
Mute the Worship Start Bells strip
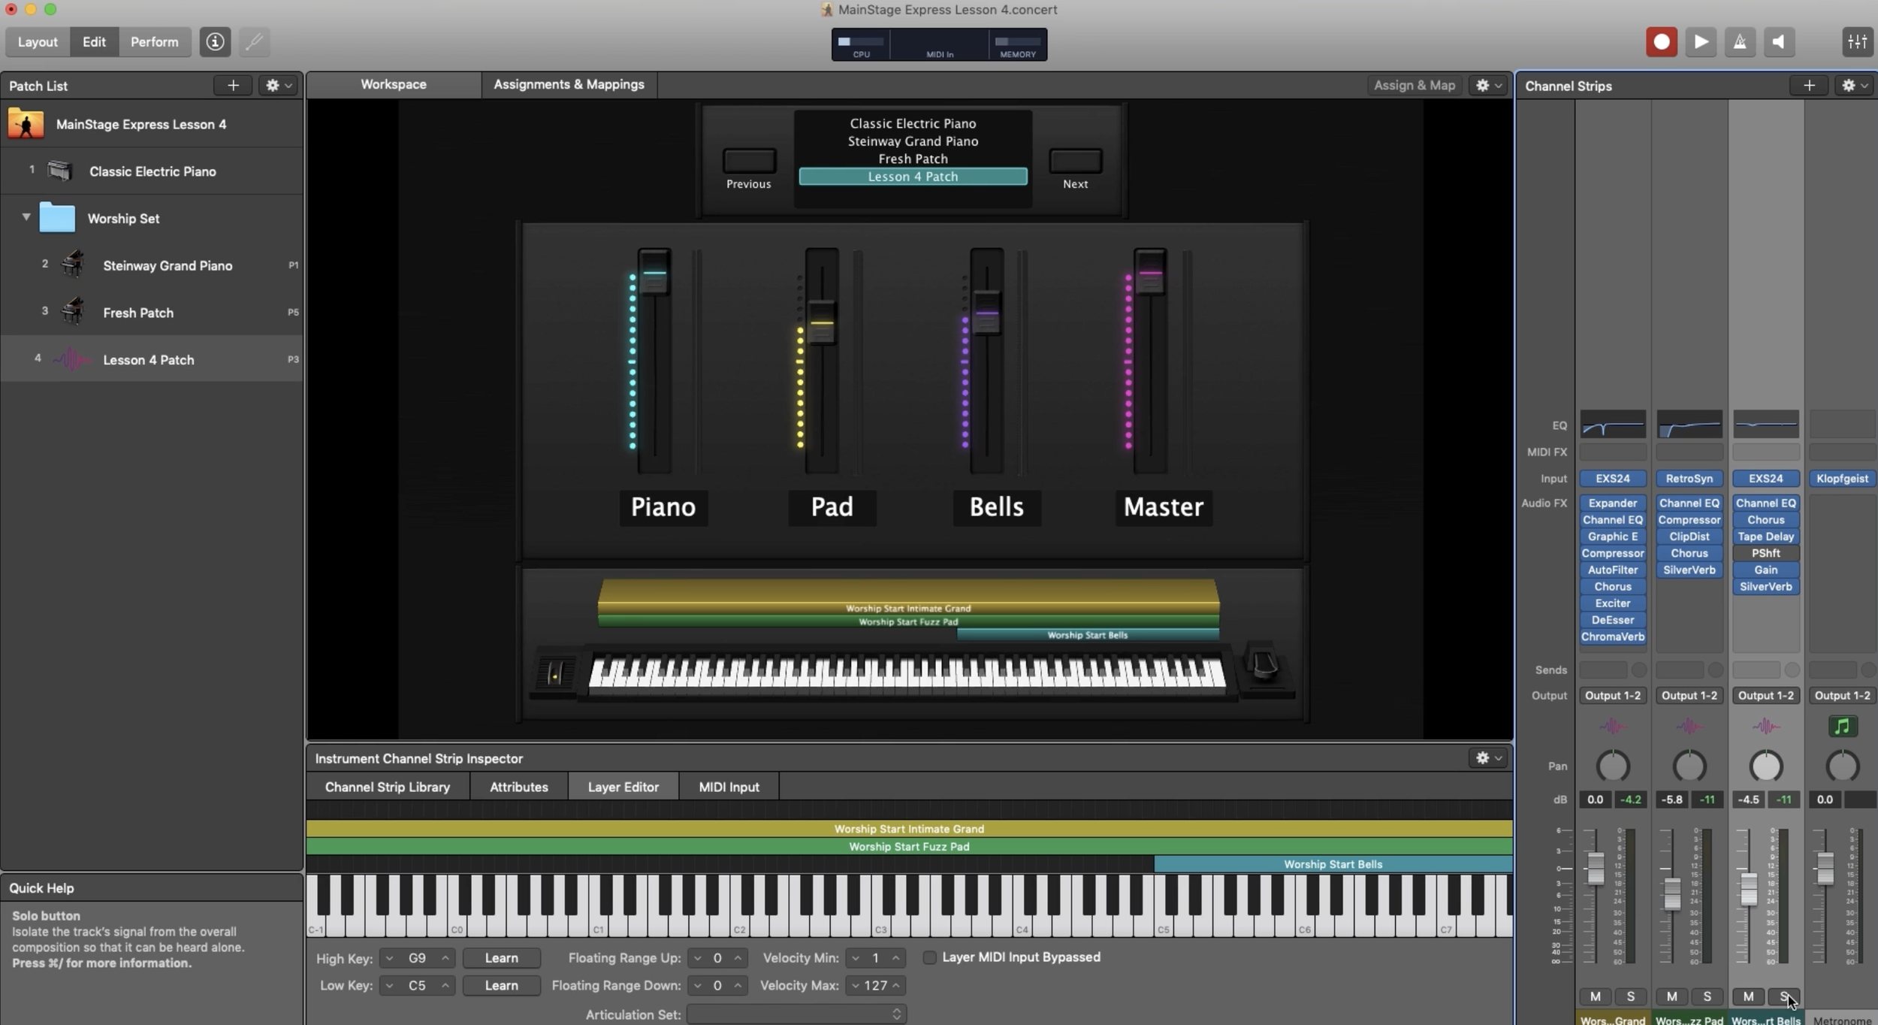click(x=1748, y=996)
